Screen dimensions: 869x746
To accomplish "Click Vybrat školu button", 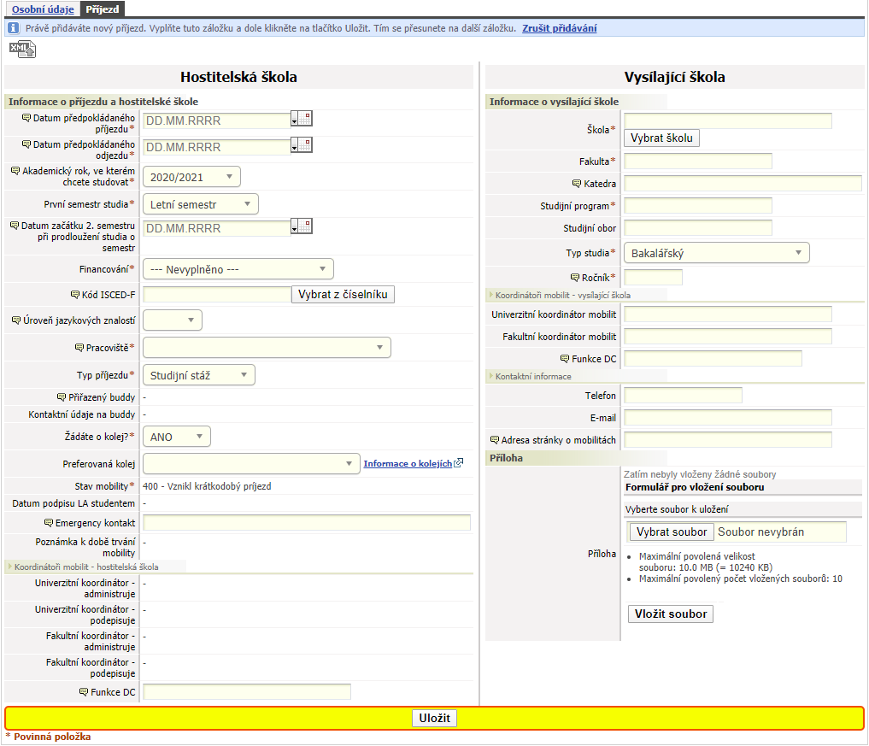I will click(x=661, y=138).
